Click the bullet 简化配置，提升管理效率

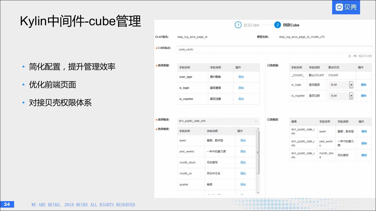(72, 67)
